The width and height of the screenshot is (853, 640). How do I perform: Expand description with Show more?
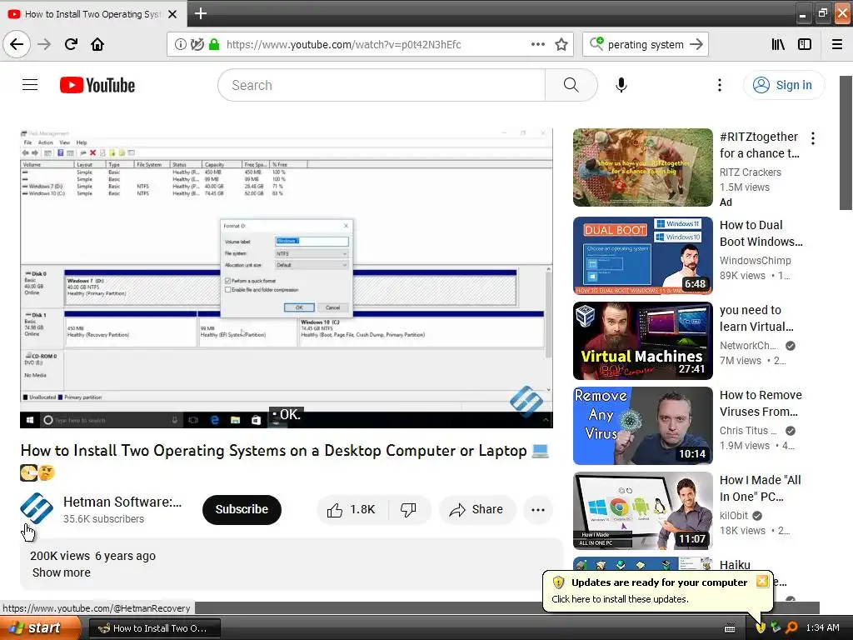point(62,572)
